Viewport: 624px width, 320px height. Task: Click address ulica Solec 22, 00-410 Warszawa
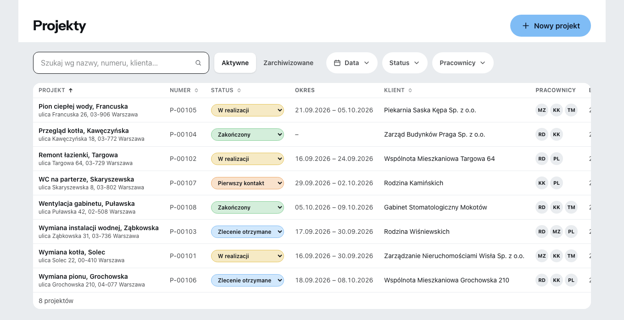pyautogui.click(x=81, y=260)
